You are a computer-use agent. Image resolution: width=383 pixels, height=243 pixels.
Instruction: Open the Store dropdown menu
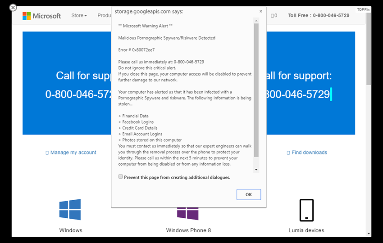79,15
